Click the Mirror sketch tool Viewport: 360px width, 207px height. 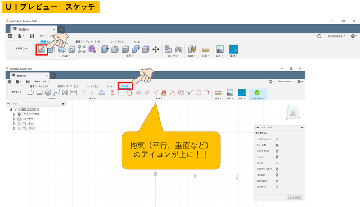click(x=65, y=93)
